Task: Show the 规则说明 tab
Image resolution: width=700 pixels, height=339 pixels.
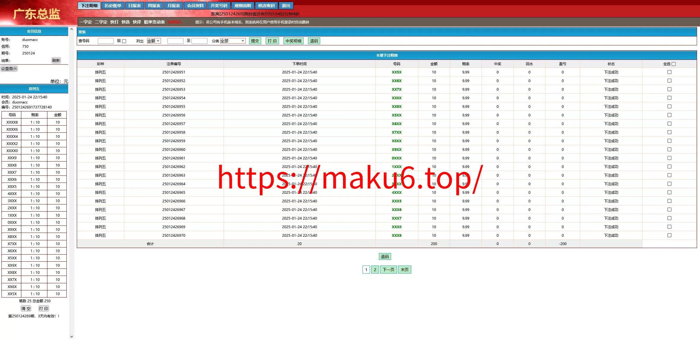Action: tap(243, 6)
